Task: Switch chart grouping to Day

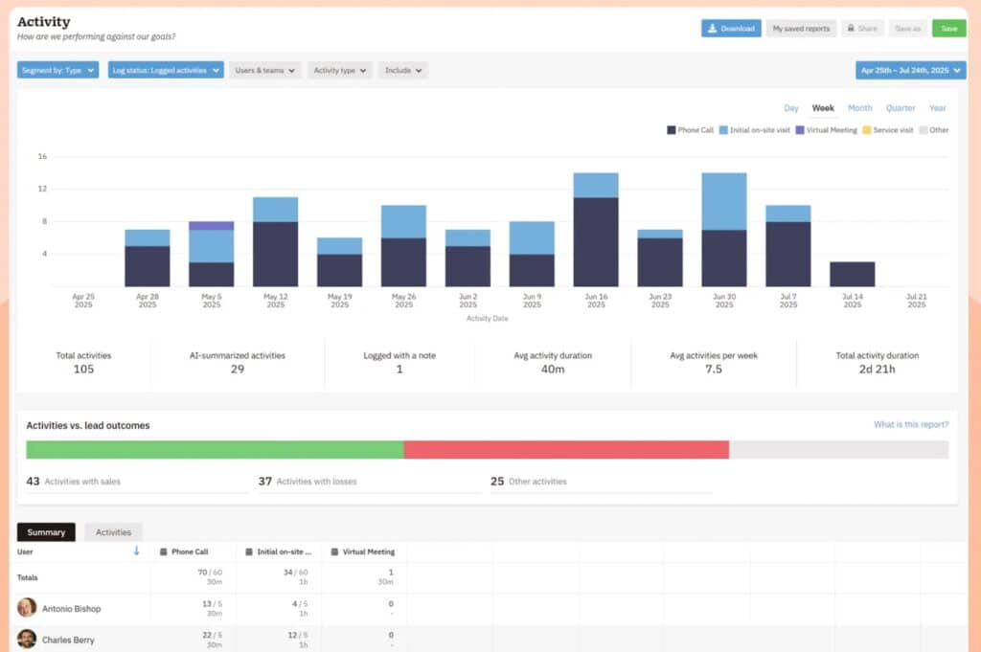Action: pyautogui.click(x=790, y=108)
